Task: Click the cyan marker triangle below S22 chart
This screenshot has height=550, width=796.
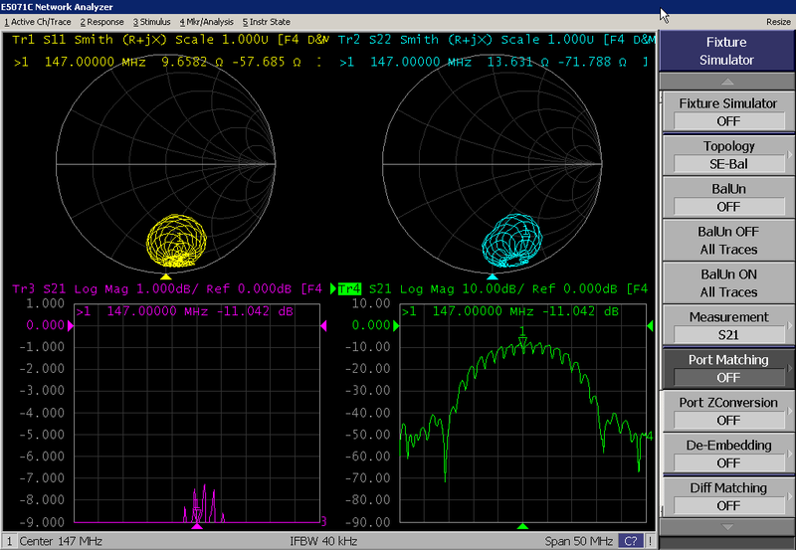Action: [x=493, y=276]
